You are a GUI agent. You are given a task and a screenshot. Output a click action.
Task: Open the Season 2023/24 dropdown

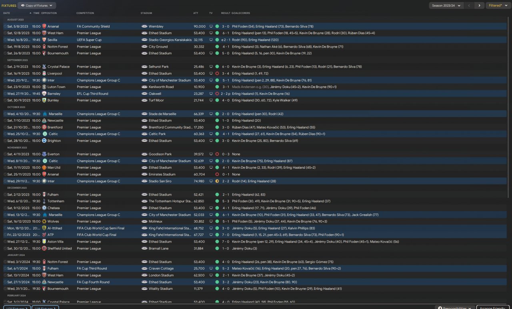click(x=446, y=6)
